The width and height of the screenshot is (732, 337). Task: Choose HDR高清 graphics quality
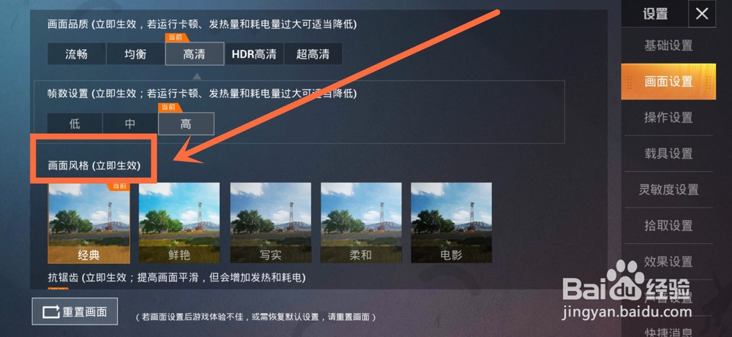click(x=254, y=54)
